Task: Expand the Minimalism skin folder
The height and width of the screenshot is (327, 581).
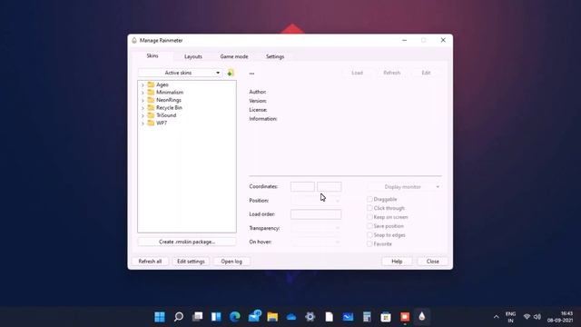Action: pyautogui.click(x=143, y=93)
